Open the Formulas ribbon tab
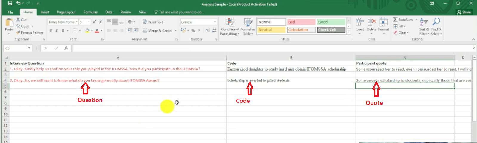The height and width of the screenshot is (143, 477). click(90, 12)
